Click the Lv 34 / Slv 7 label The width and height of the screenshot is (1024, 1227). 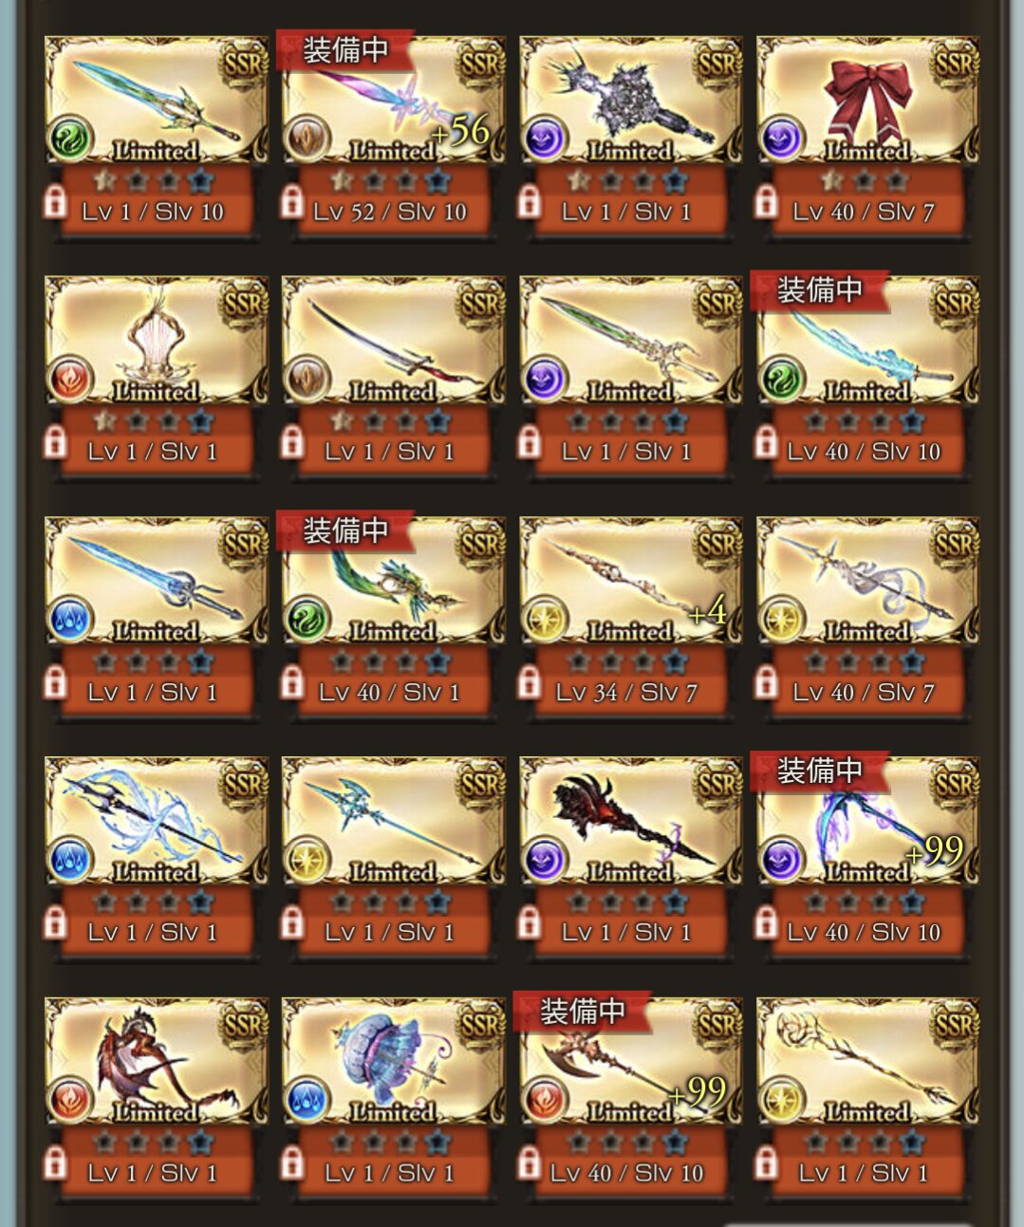626,693
